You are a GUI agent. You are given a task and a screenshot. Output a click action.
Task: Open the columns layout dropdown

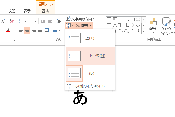(x=57, y=30)
